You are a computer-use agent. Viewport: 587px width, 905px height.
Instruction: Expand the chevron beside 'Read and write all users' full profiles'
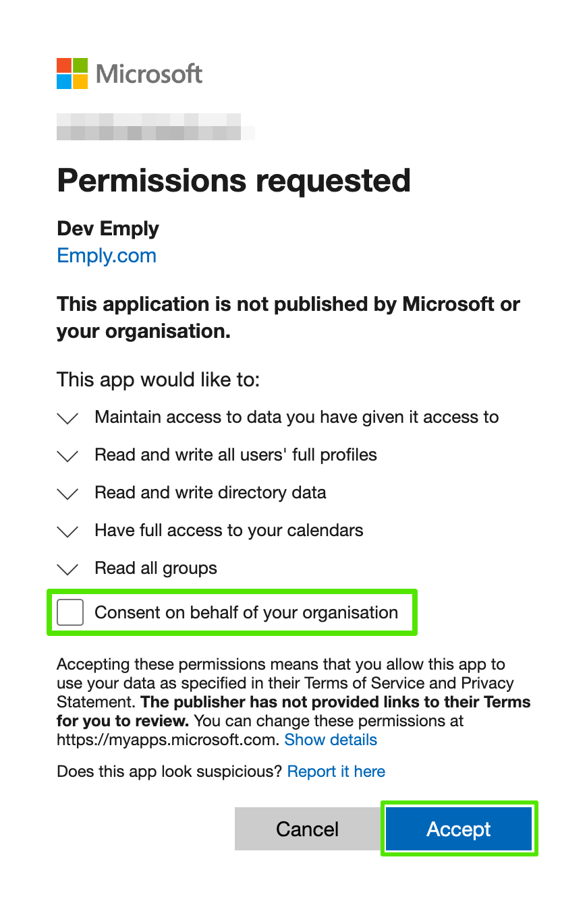pos(67,456)
